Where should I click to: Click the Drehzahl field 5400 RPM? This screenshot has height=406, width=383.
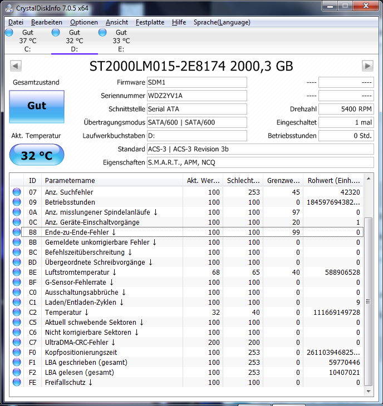tap(346, 109)
